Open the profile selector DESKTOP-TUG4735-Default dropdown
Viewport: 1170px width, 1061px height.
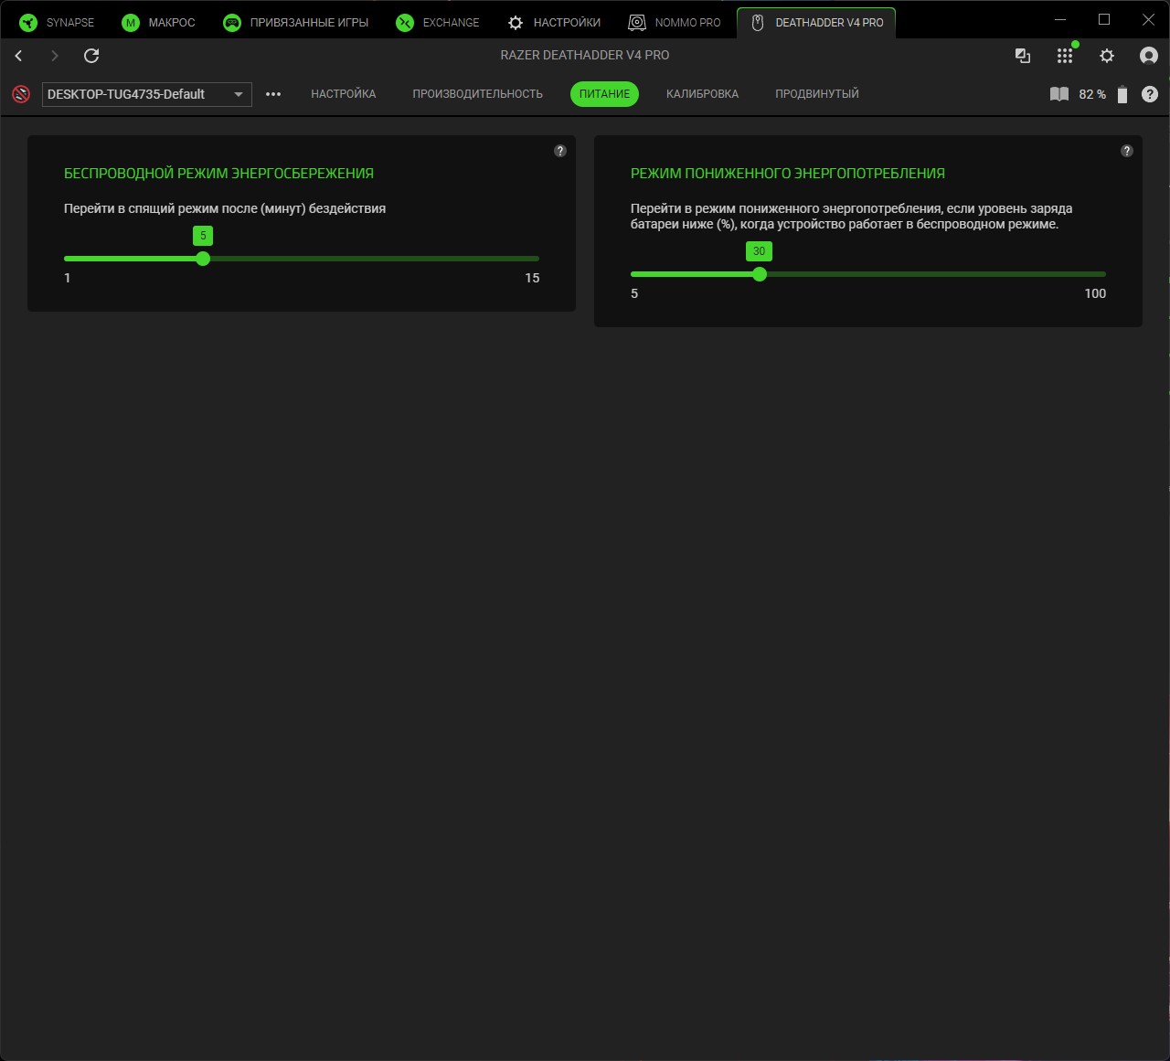click(147, 94)
